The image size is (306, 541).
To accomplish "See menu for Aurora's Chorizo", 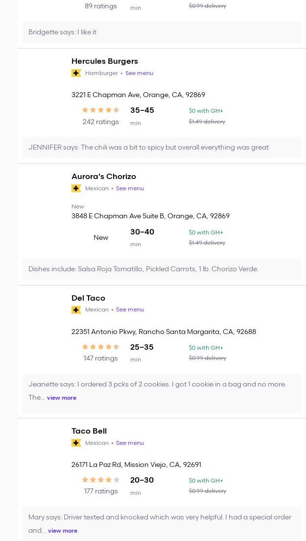I will (130, 188).
